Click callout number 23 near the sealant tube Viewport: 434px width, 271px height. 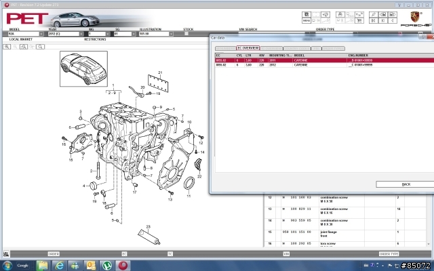point(149,227)
